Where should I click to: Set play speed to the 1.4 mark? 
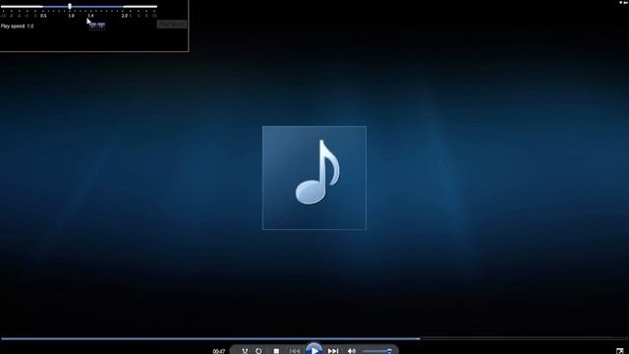pos(90,16)
